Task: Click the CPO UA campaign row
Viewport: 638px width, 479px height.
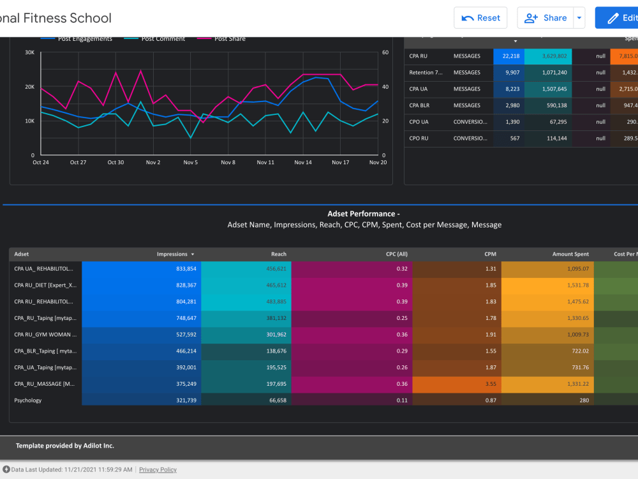Action: [x=521, y=122]
